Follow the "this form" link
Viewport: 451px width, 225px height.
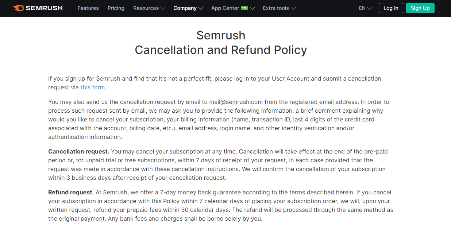click(93, 88)
